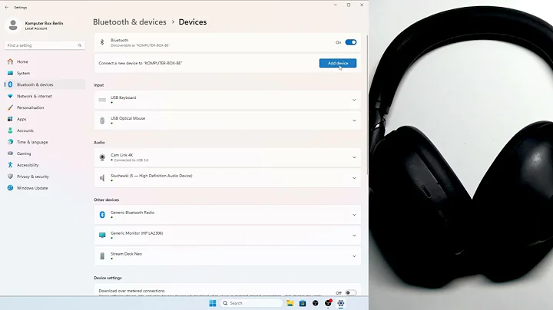Click the Find a setting search box
The image size is (553, 310).
(45, 45)
